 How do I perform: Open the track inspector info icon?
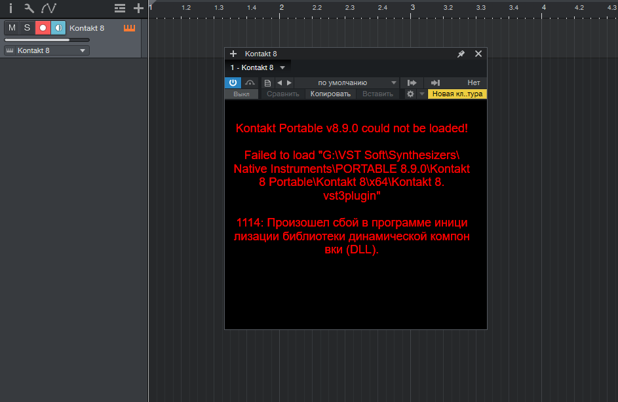10,8
